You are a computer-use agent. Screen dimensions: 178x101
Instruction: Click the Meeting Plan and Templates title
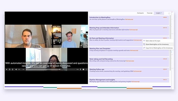[x=100, y=48]
